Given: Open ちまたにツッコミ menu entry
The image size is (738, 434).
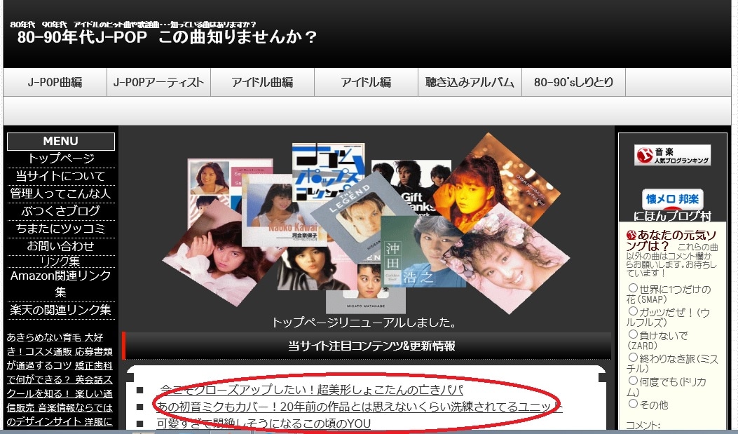Looking at the screenshot, I should [x=61, y=229].
